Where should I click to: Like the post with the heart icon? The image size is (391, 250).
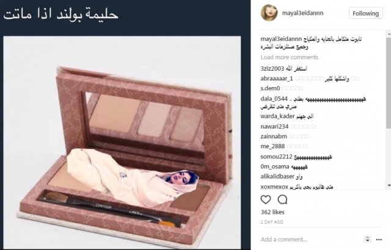click(266, 199)
